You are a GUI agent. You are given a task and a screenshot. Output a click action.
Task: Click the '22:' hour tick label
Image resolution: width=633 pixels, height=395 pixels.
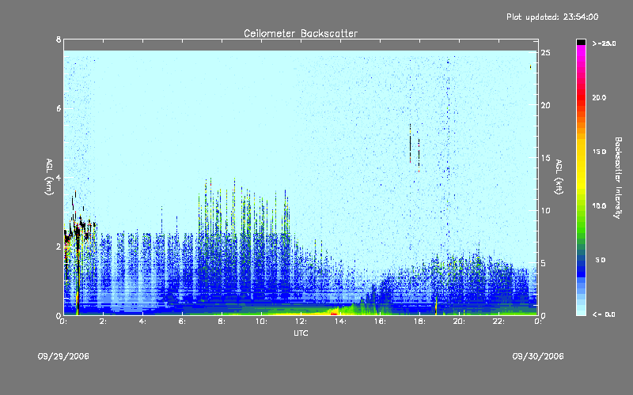(x=499, y=322)
